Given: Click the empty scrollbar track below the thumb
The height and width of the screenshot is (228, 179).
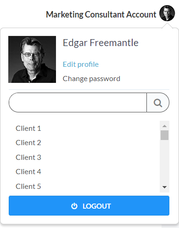Looking at the screenshot, I should pos(164,161).
